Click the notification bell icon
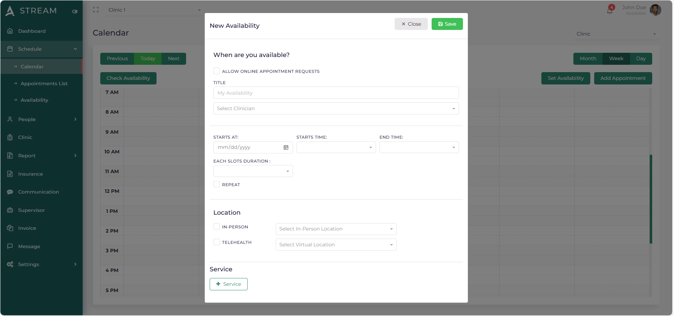This screenshot has height=316, width=674. pyautogui.click(x=610, y=11)
